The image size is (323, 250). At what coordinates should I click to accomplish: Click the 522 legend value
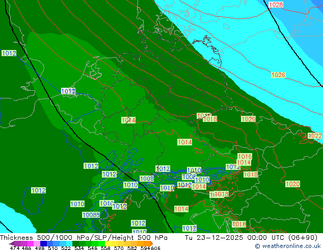(x=66, y=248)
